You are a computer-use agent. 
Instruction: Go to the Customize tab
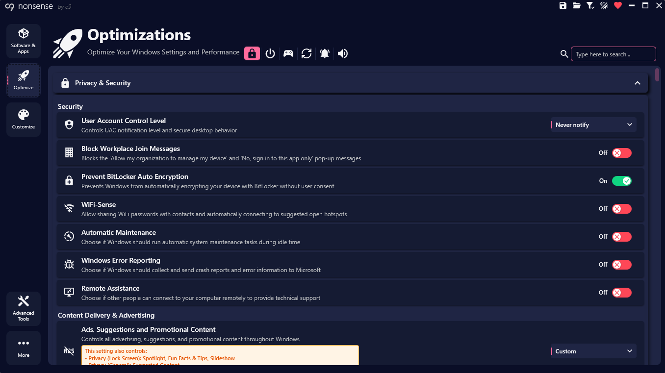click(24, 120)
